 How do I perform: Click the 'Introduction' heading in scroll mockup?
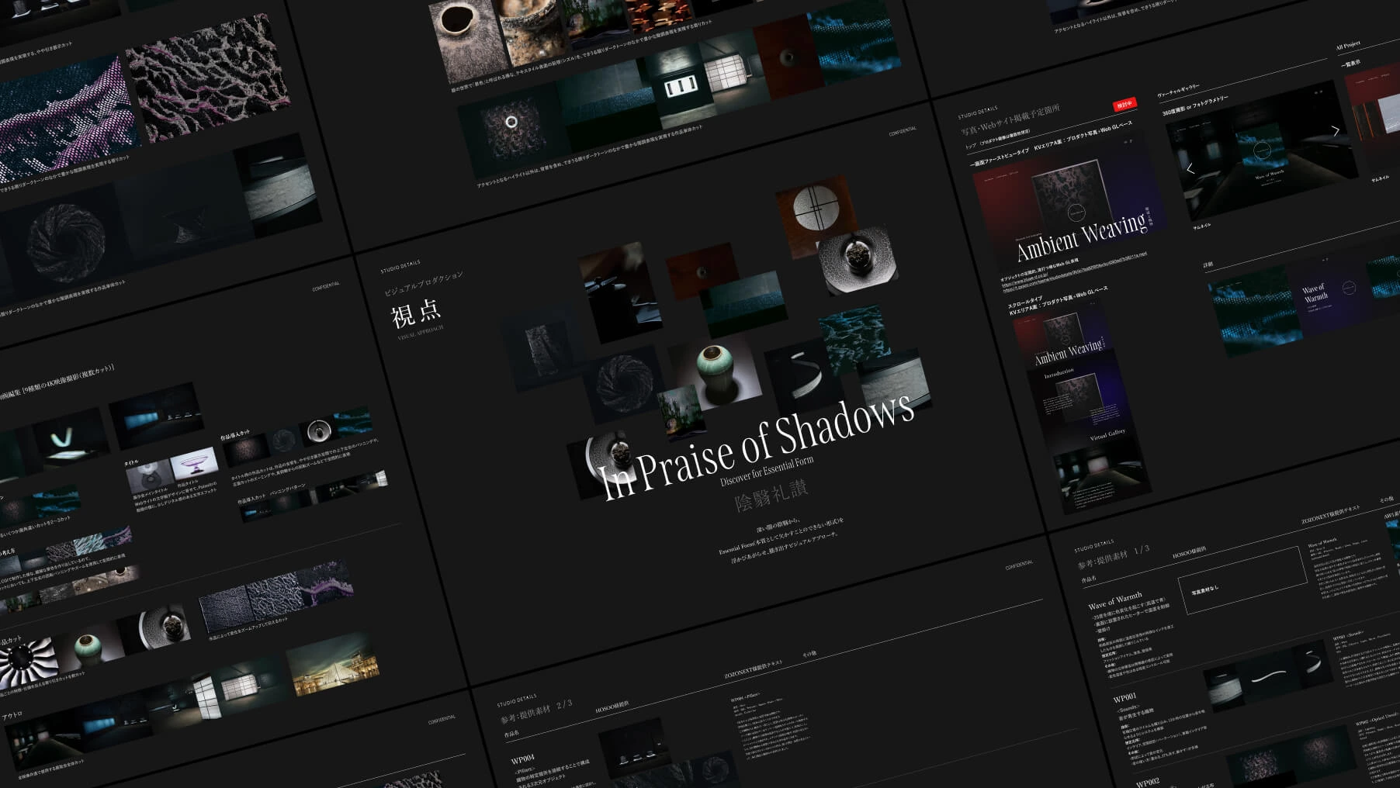1059,373
